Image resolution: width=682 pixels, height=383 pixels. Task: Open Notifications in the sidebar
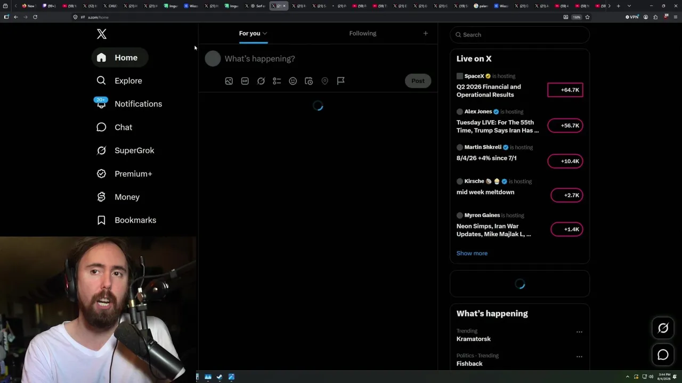[129, 104]
